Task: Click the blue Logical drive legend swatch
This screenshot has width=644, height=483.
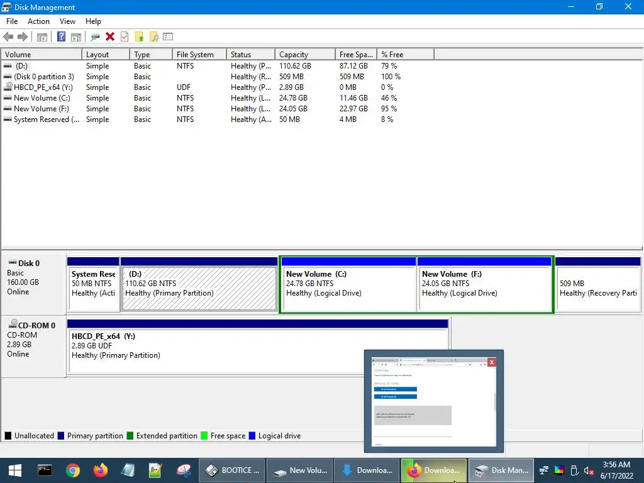Action: click(252, 436)
